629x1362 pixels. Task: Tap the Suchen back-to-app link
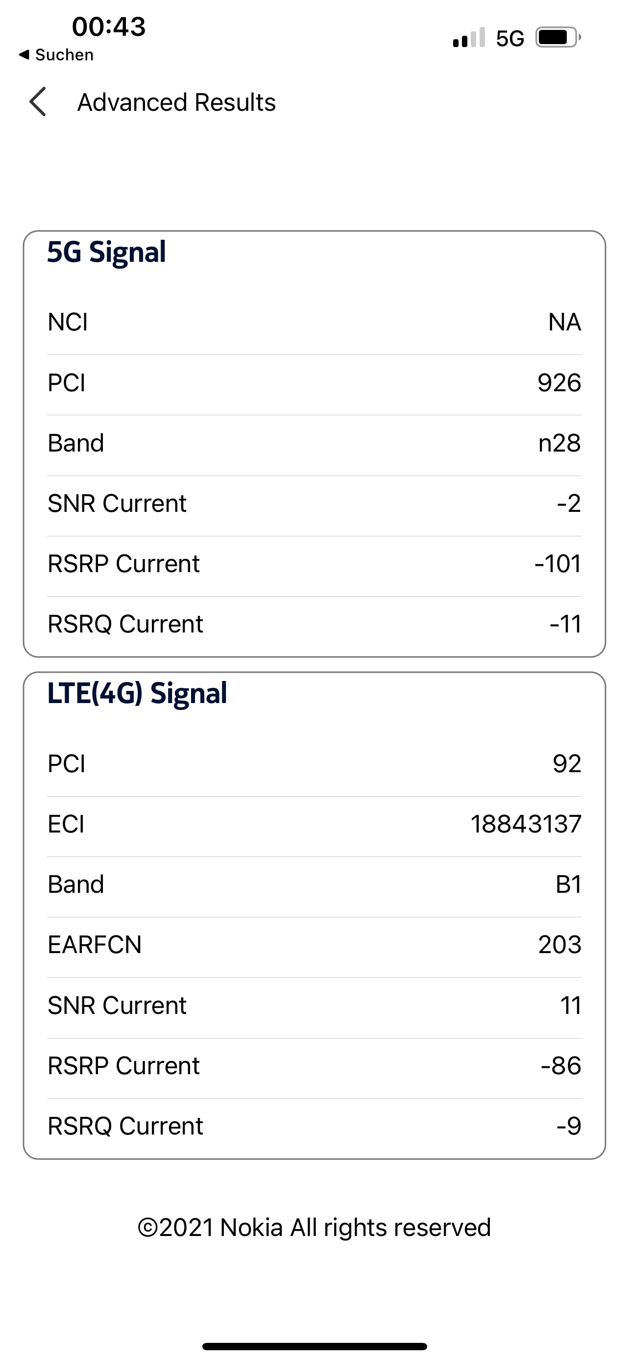[56, 55]
